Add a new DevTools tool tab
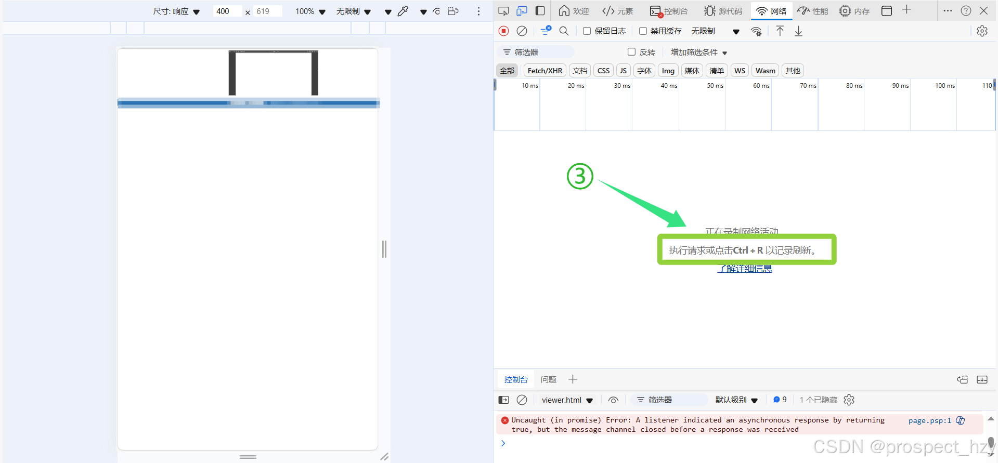The width and height of the screenshot is (998, 463). click(x=906, y=10)
